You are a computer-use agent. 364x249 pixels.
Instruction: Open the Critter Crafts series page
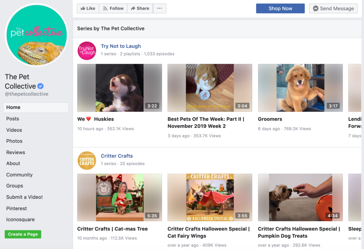click(x=117, y=156)
